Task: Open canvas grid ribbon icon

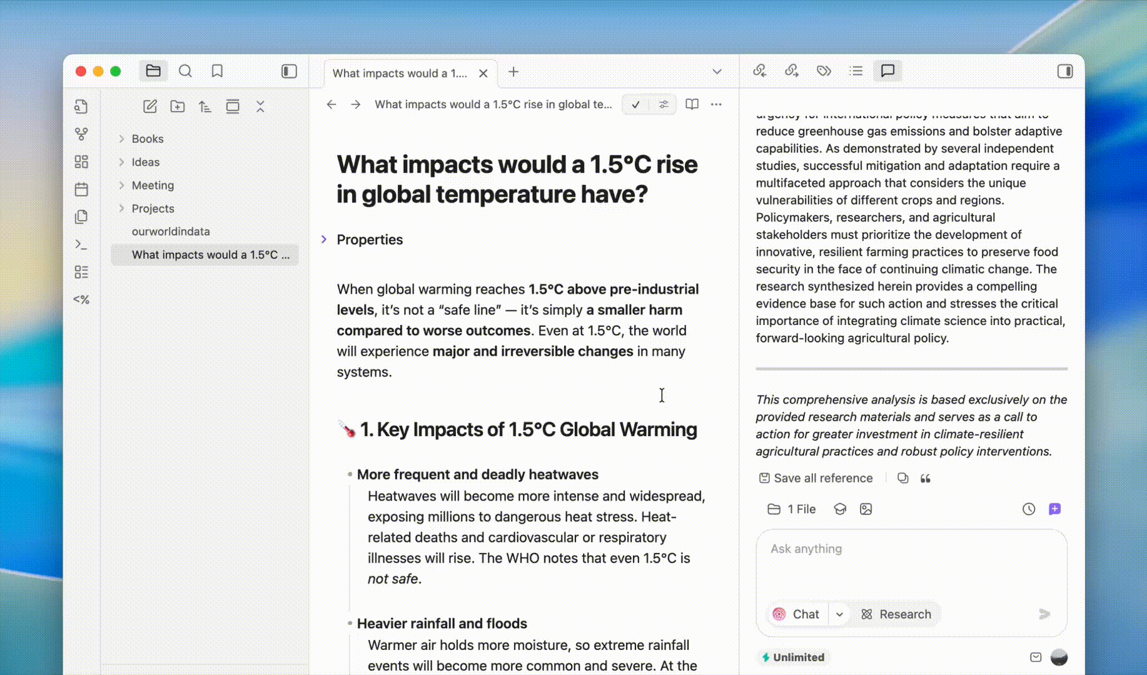Action: pos(81,161)
